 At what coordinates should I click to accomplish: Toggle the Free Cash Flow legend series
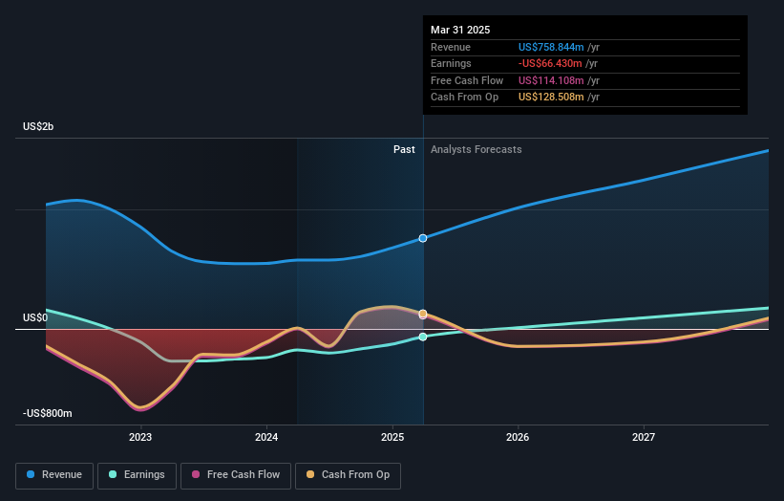click(x=236, y=475)
